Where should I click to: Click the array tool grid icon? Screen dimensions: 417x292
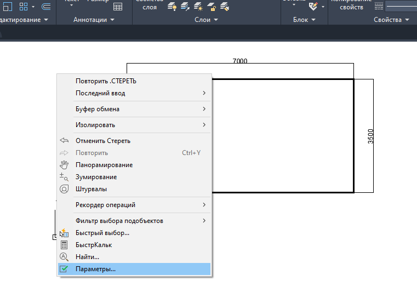point(24,7)
